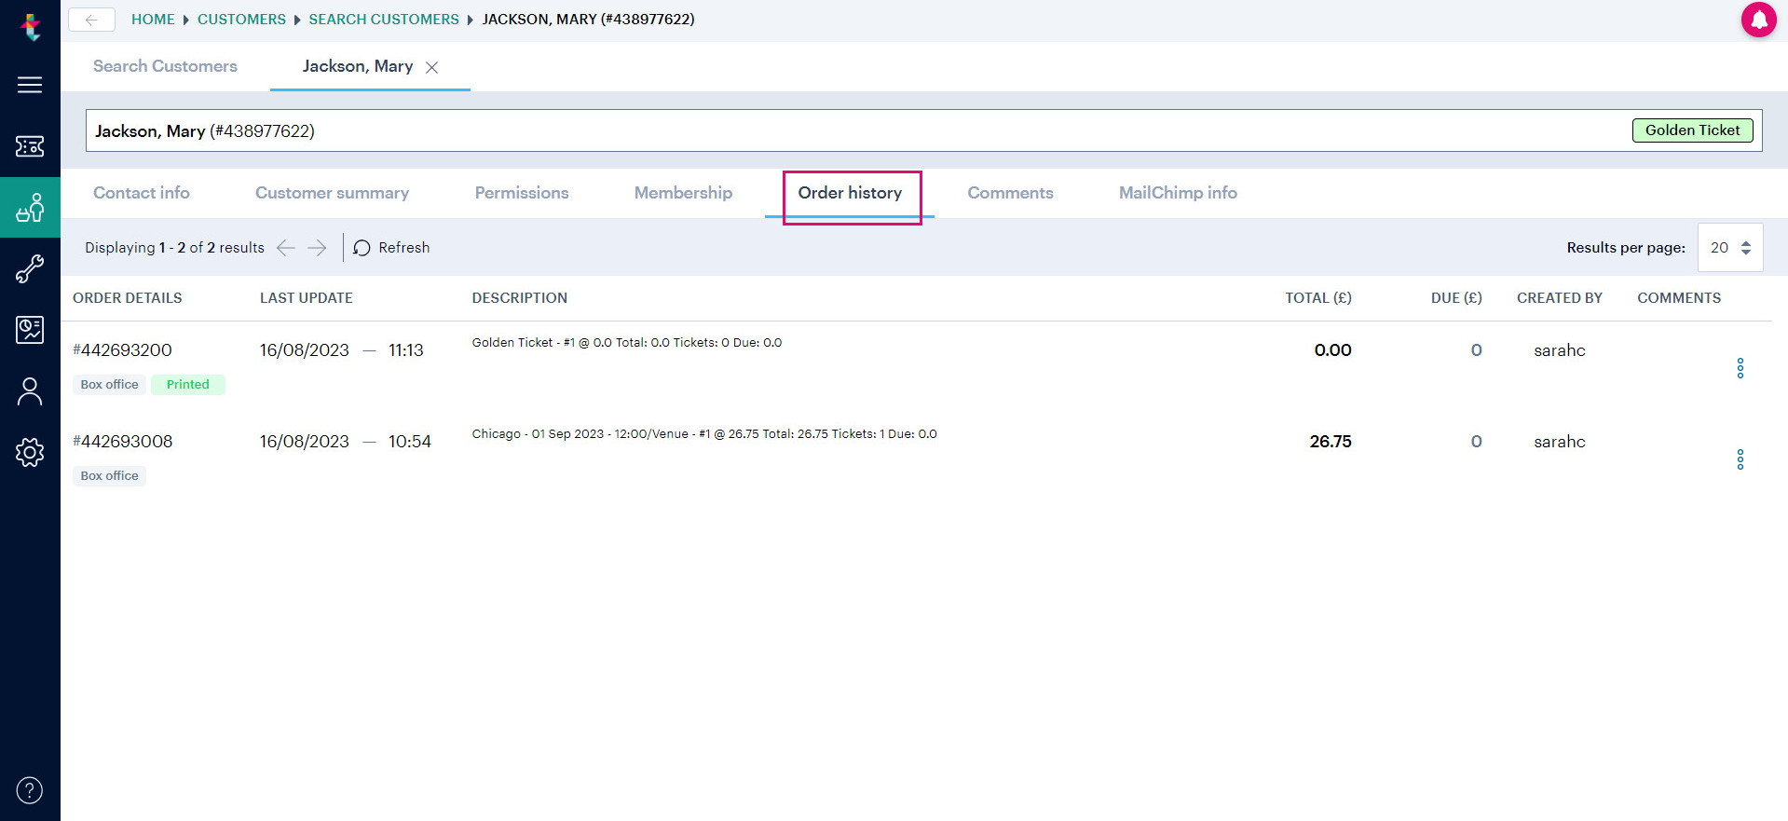Open order #442693200
The image size is (1788, 821).
pyautogui.click(x=122, y=350)
